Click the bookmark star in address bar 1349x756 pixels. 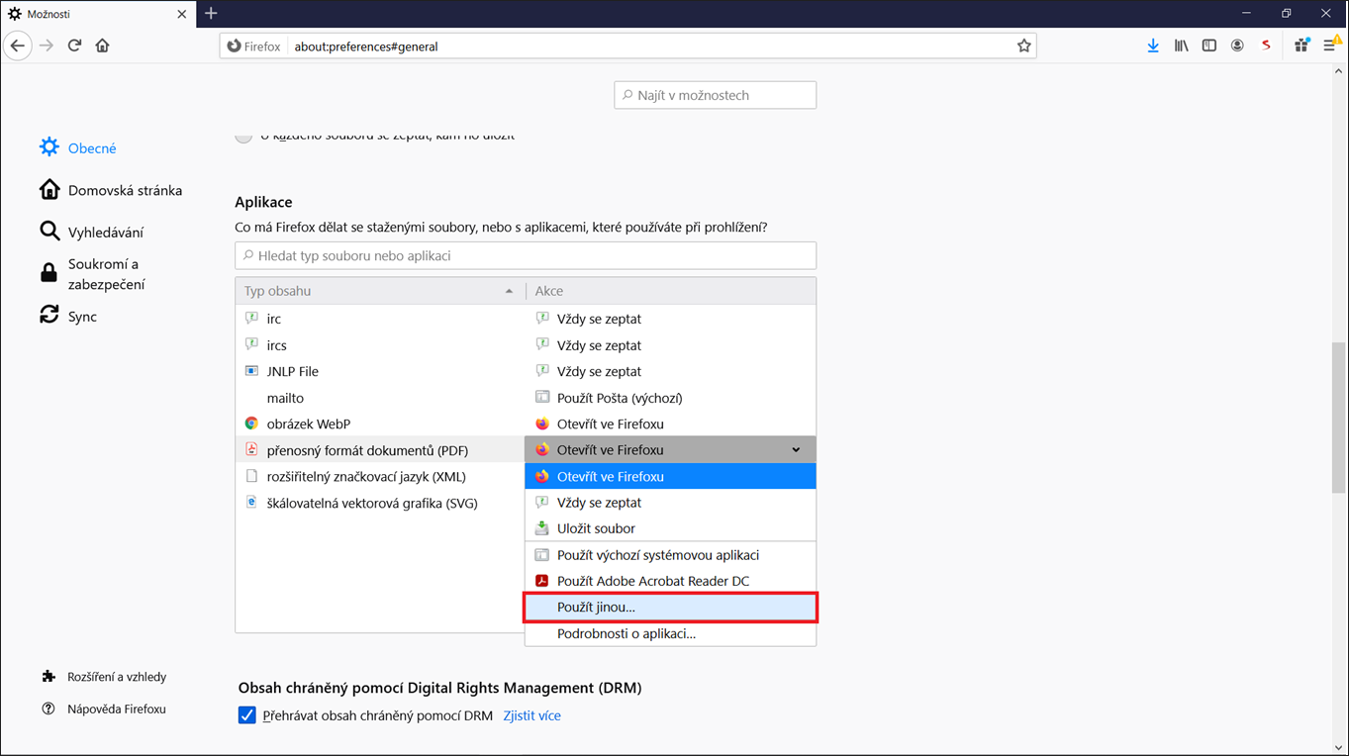1023,46
